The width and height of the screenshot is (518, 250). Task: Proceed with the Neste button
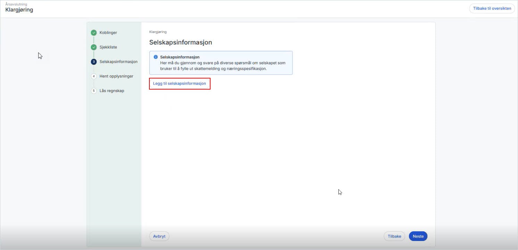tap(418, 236)
